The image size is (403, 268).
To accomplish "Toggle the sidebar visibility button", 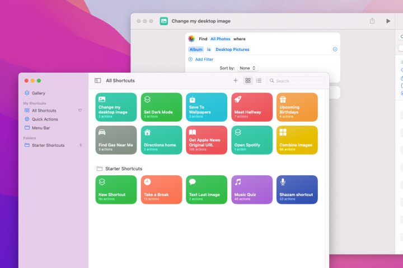I will (x=98, y=80).
